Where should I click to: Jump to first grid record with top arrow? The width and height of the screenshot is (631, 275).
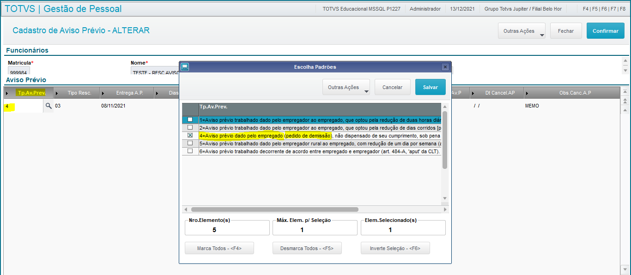(x=625, y=92)
